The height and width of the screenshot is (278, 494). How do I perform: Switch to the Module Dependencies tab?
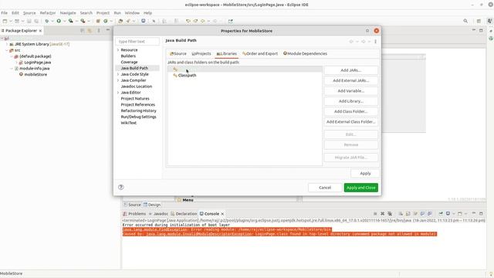(x=305, y=53)
